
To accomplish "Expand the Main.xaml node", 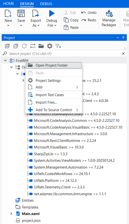I will coord(11,214).
